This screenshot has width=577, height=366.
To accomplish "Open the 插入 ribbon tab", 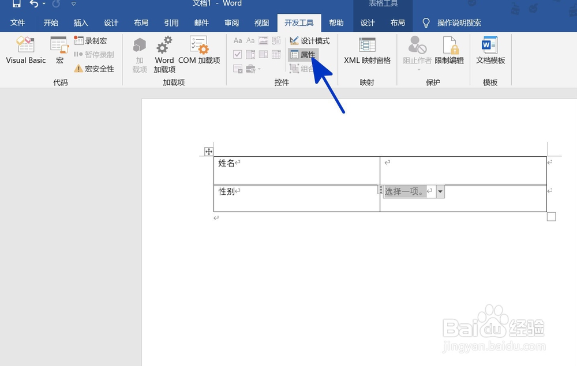I will 80,23.
